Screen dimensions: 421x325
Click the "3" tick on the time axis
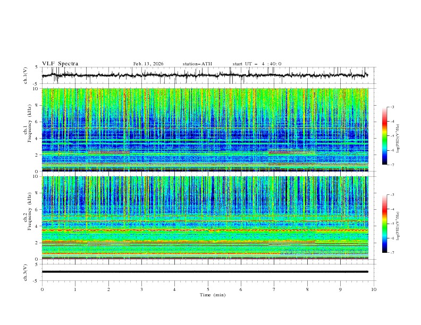click(141, 289)
